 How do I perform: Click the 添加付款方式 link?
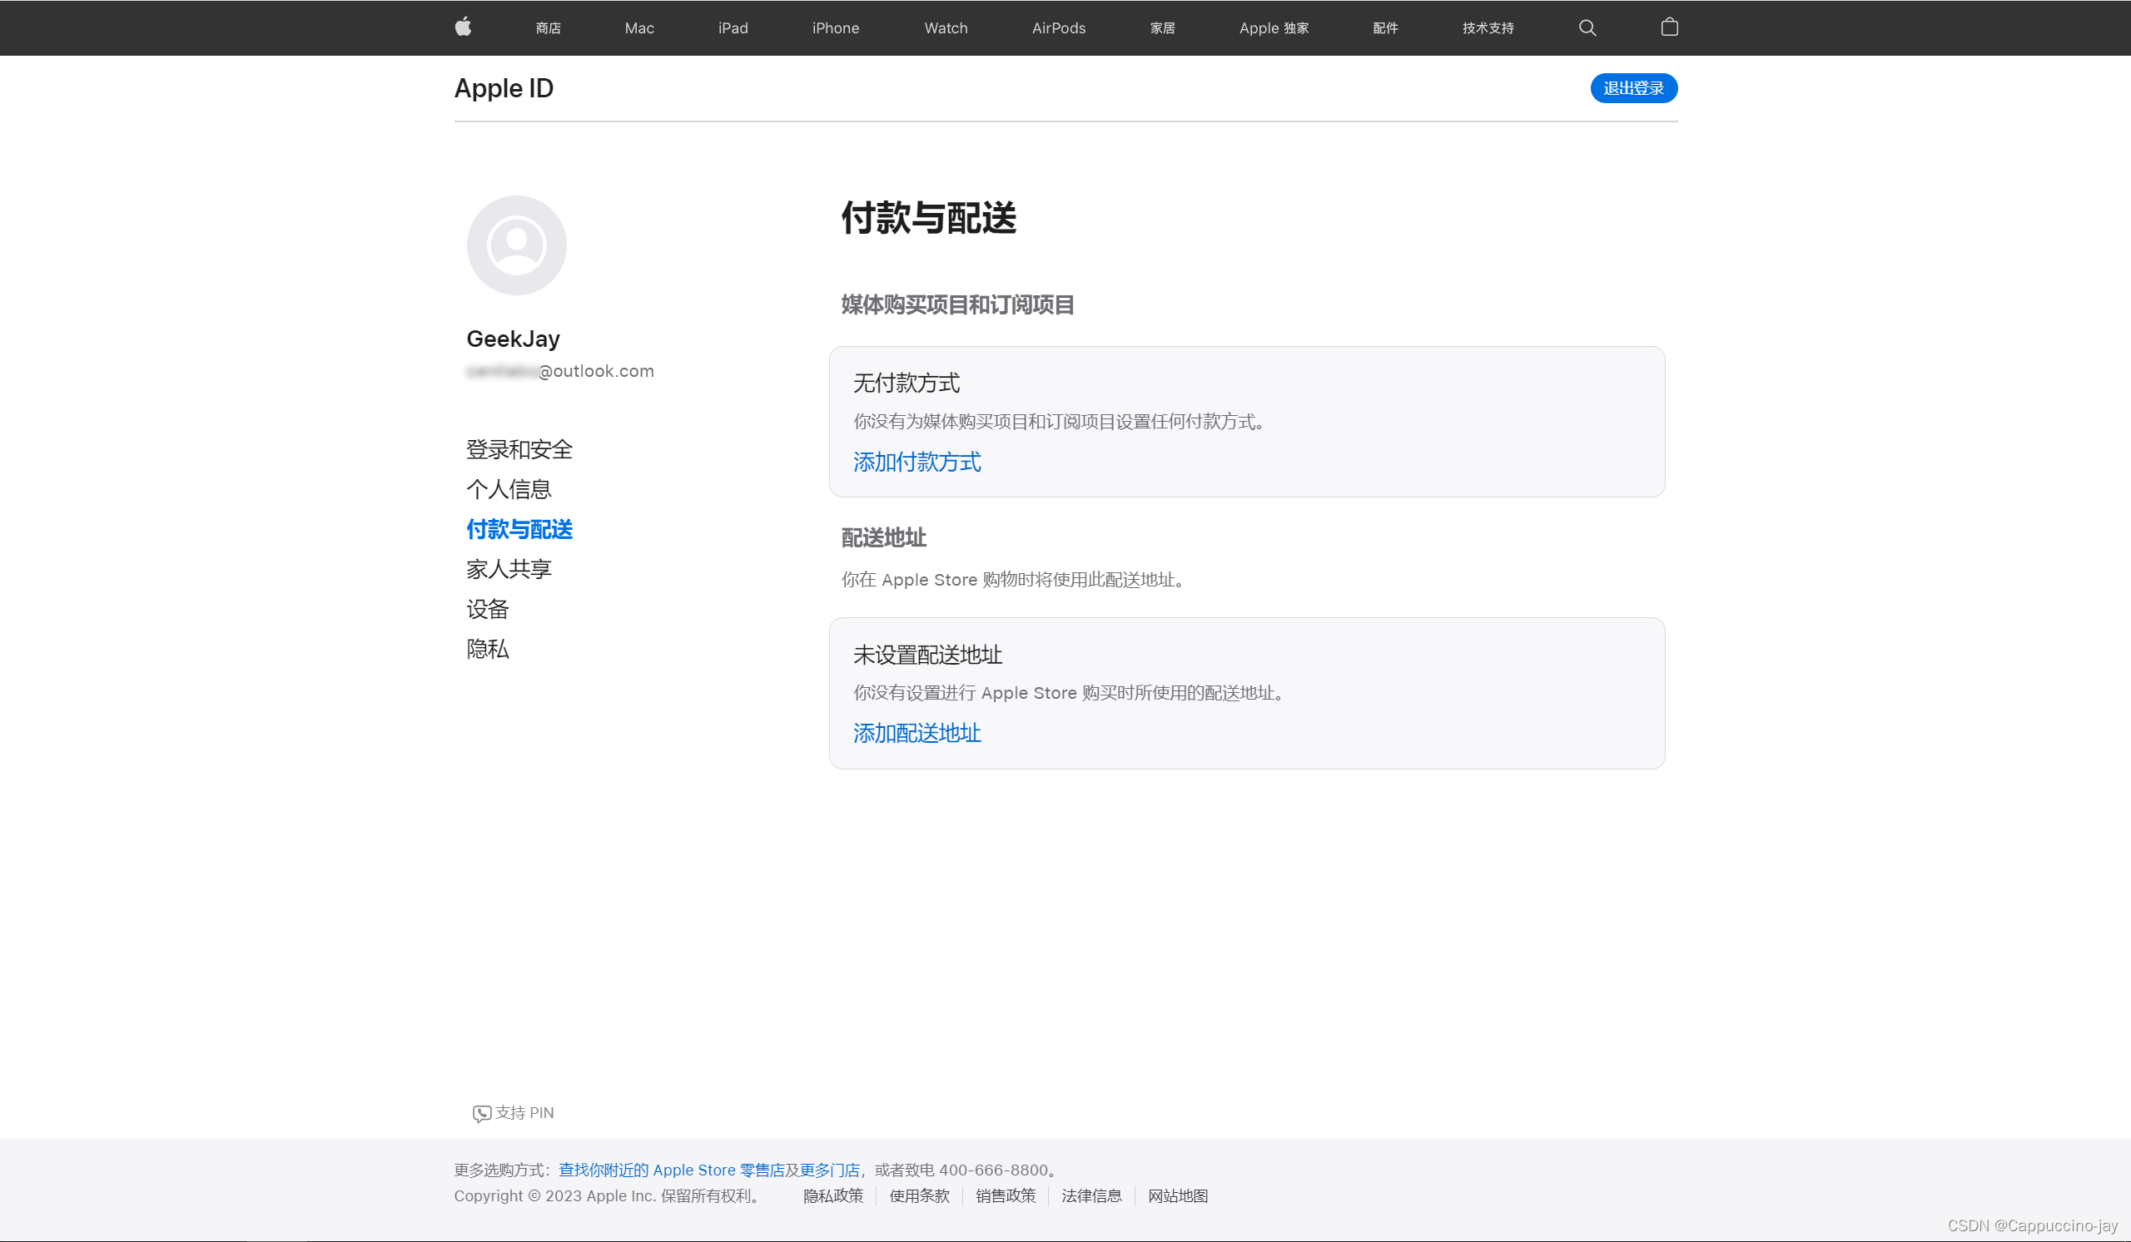click(916, 462)
